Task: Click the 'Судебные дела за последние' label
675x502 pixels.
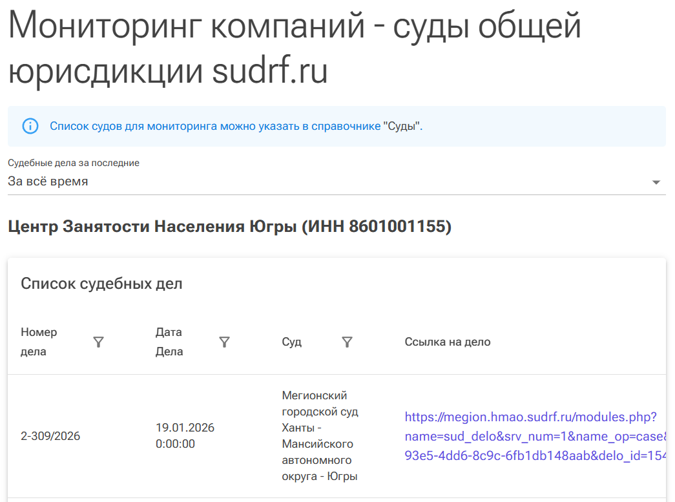Action: (x=74, y=163)
